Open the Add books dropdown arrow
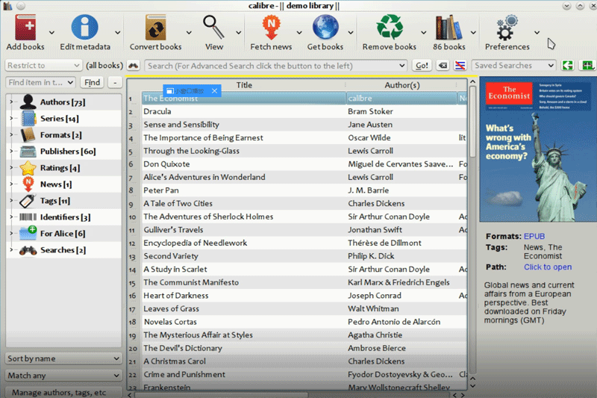Image resolution: width=597 pixels, height=398 pixels. click(51, 33)
